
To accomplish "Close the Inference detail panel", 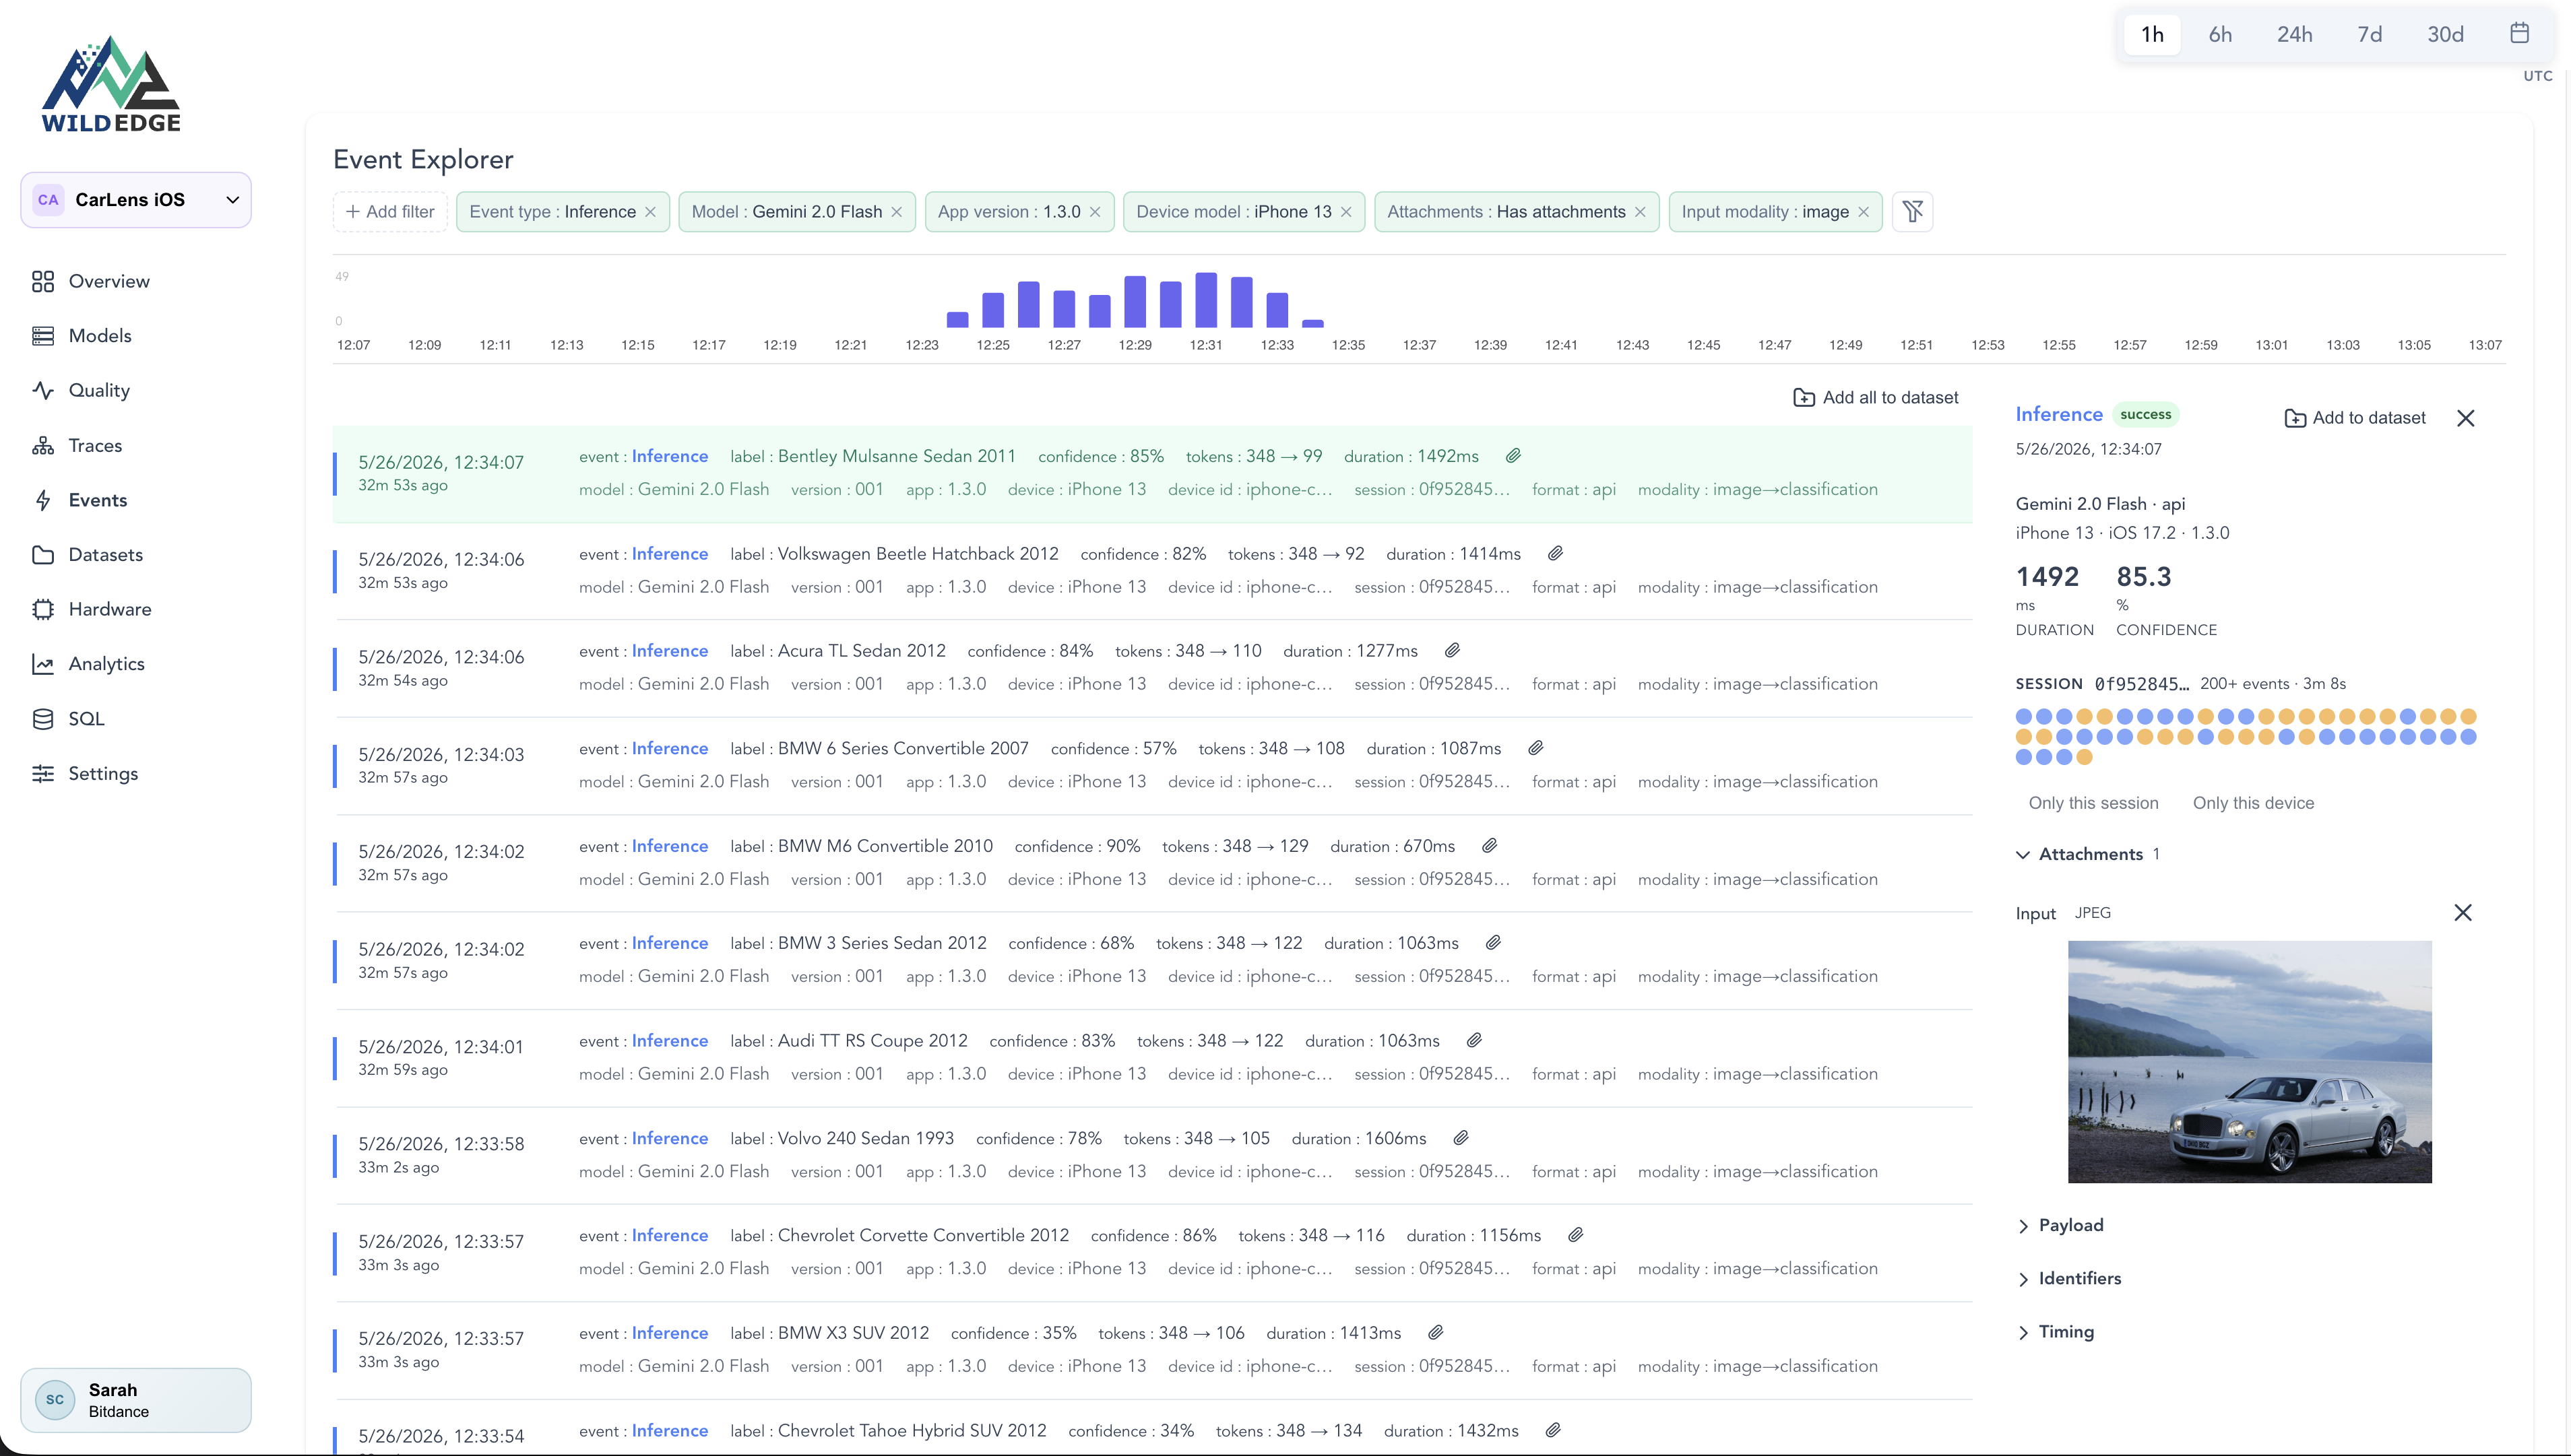I will tap(2466, 418).
